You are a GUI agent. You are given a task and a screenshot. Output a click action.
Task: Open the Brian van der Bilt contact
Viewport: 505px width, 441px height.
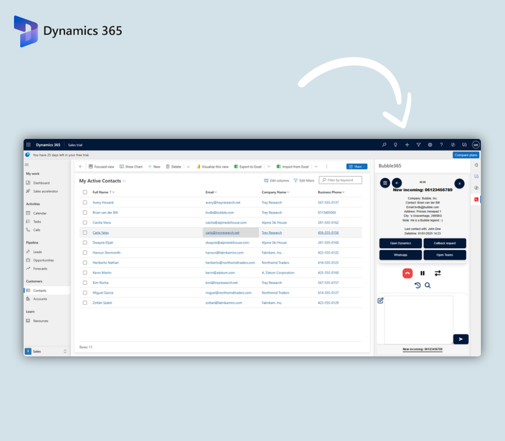(x=105, y=212)
